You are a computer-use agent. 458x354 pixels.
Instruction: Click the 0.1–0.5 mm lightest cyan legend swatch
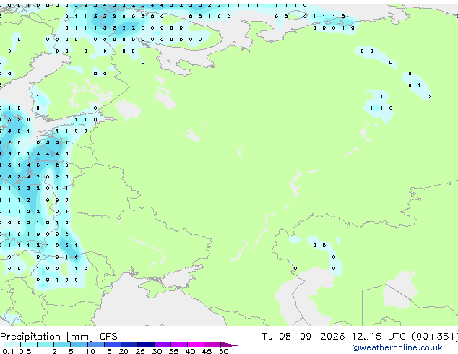pos(12,345)
